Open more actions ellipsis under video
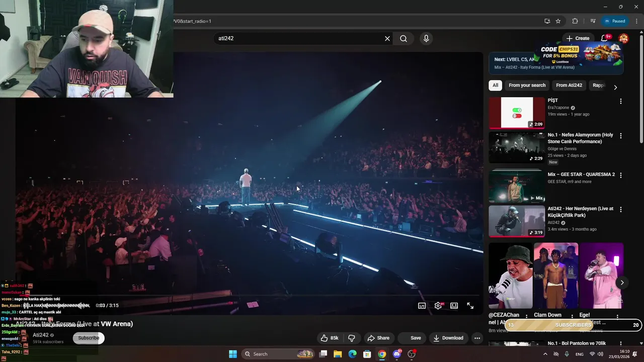This screenshot has height=362, width=644. tap(477, 338)
